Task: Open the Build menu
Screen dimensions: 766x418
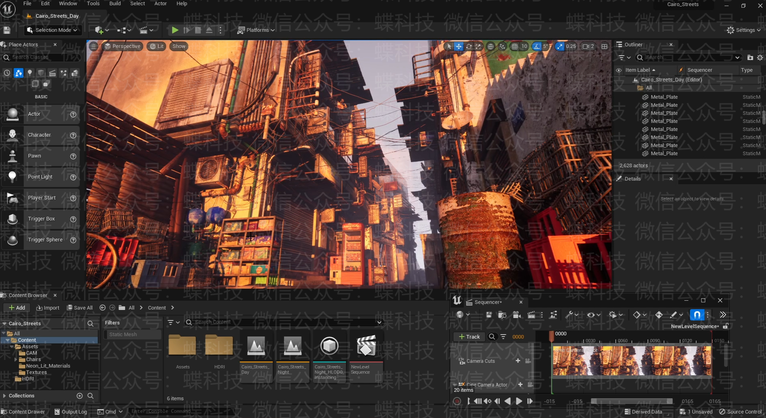Action: [115, 4]
